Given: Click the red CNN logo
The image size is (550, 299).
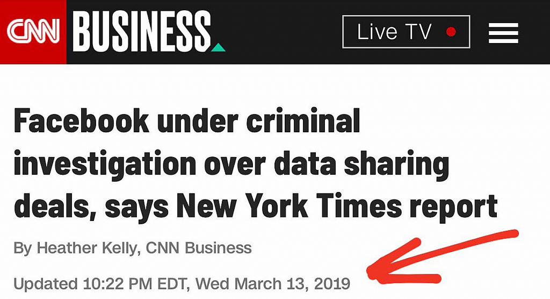Looking at the screenshot, I should 33,32.
